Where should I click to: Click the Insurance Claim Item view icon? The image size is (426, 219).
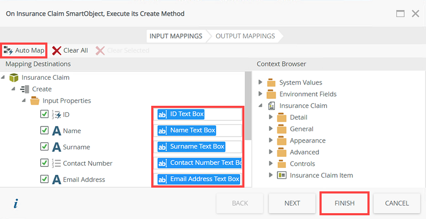[282, 175]
